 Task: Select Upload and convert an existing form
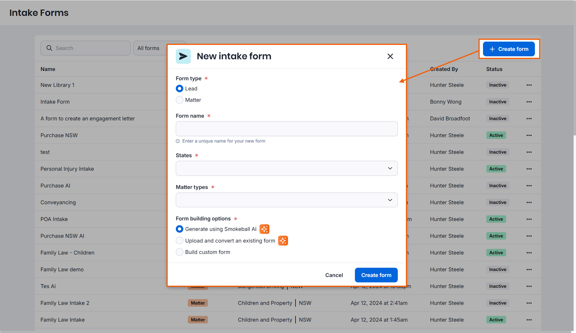tap(179, 241)
